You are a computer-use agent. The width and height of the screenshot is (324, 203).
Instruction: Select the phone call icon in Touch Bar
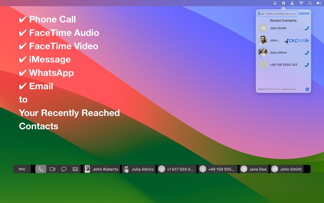point(41,169)
